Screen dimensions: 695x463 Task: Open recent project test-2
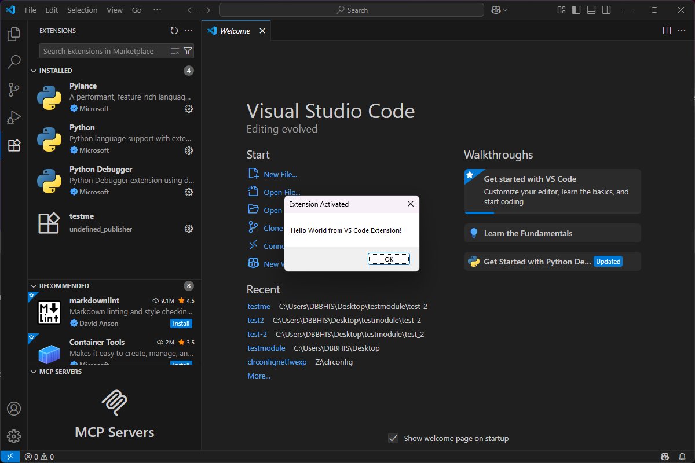(257, 334)
